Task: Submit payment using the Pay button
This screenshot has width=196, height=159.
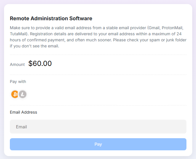Action: pos(98,144)
